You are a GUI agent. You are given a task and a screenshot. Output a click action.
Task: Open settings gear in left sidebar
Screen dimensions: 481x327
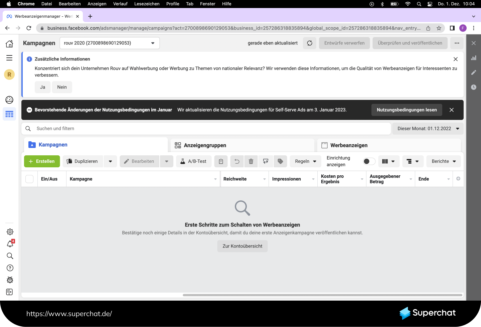coord(10,232)
